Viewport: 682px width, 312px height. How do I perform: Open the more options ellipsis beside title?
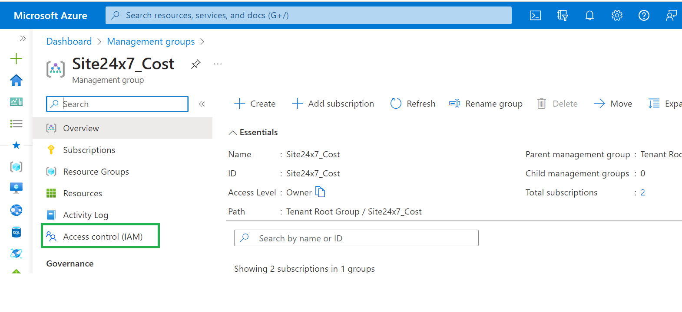coord(218,64)
